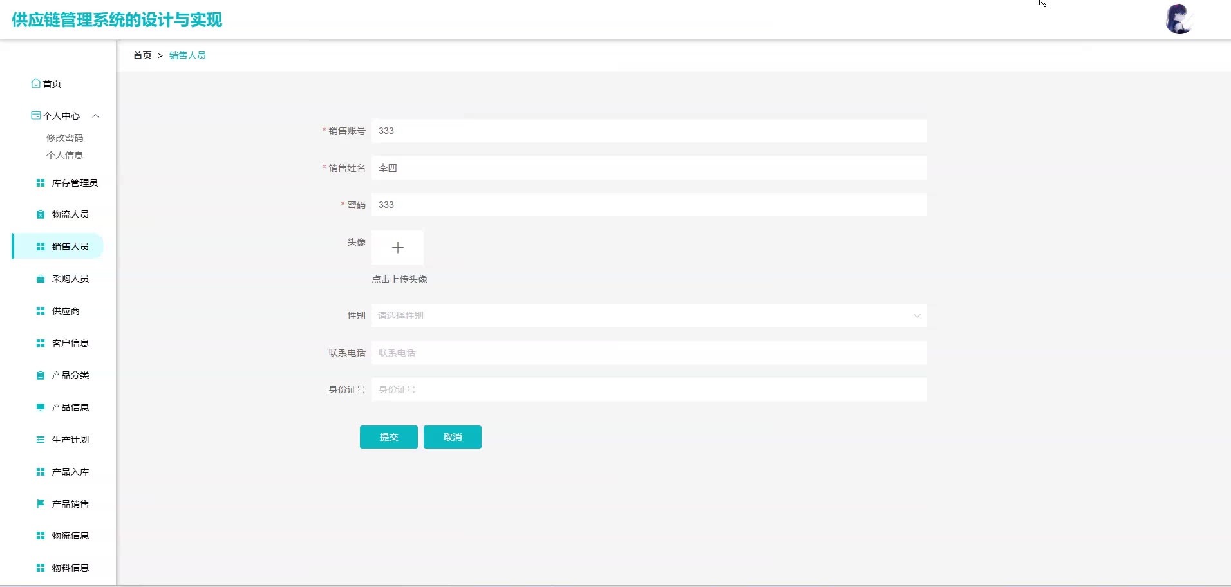Image resolution: width=1231 pixels, height=587 pixels.
Task: Open the 产品分类 menu item
Action: (x=70, y=375)
